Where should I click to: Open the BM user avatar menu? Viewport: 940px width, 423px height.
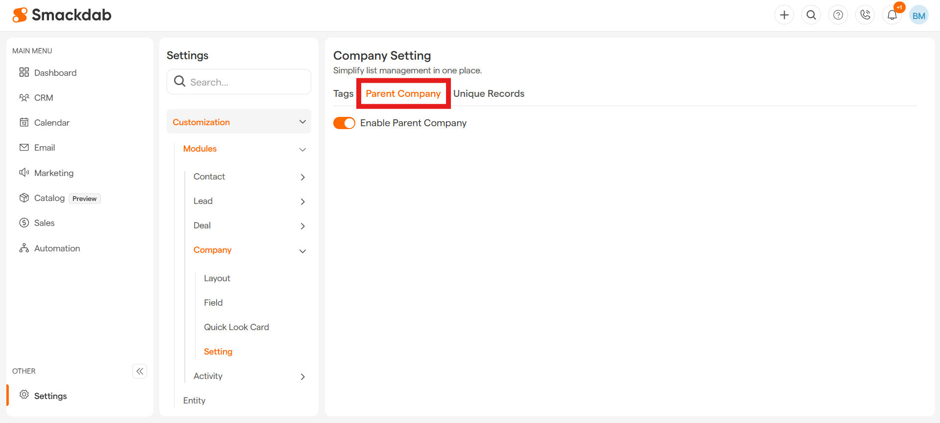click(919, 16)
